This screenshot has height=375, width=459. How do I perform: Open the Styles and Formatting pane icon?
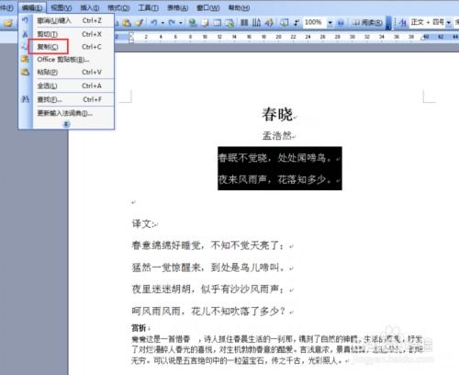coord(403,23)
